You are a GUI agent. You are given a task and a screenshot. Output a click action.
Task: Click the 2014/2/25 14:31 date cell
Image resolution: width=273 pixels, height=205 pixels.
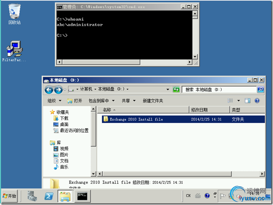coord(206,119)
